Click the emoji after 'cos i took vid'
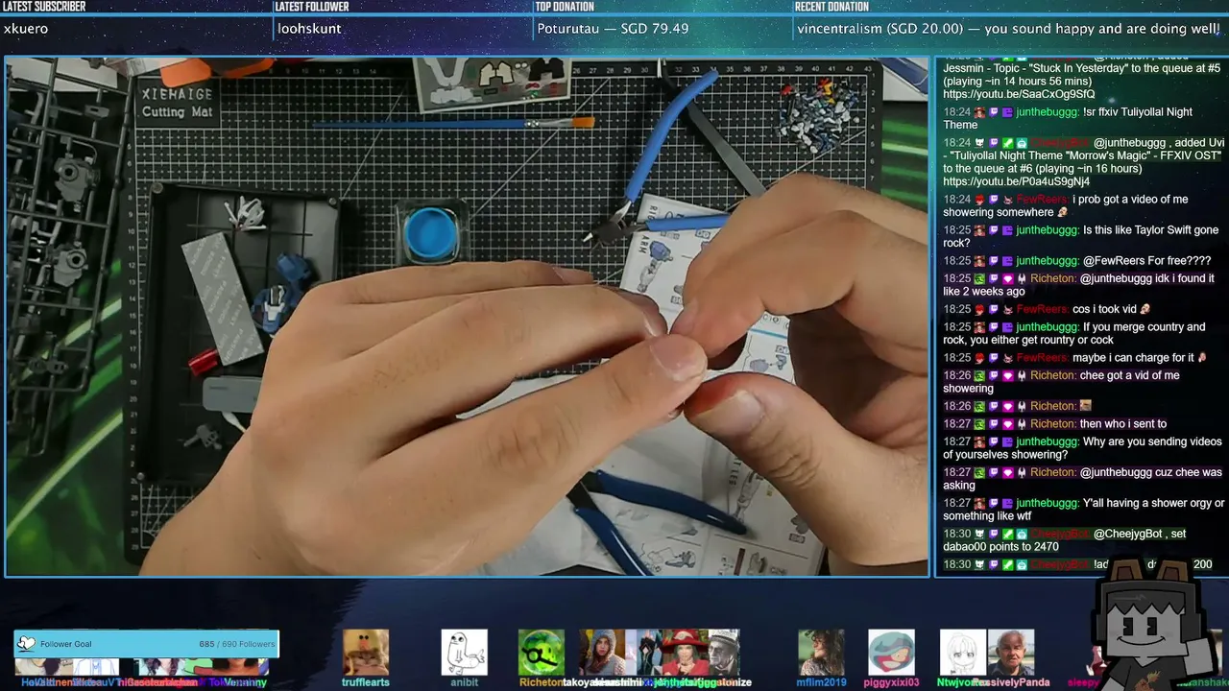This screenshot has width=1229, height=691. pos(1144,309)
